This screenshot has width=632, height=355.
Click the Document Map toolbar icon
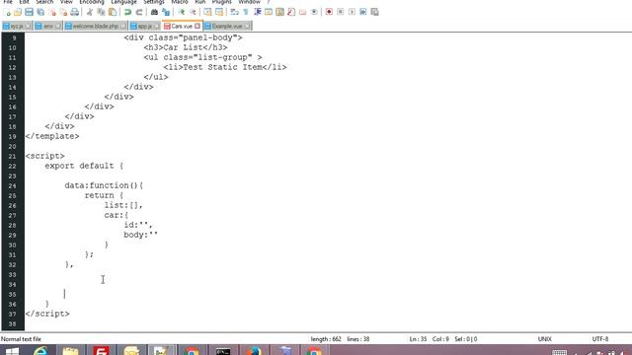point(279,12)
